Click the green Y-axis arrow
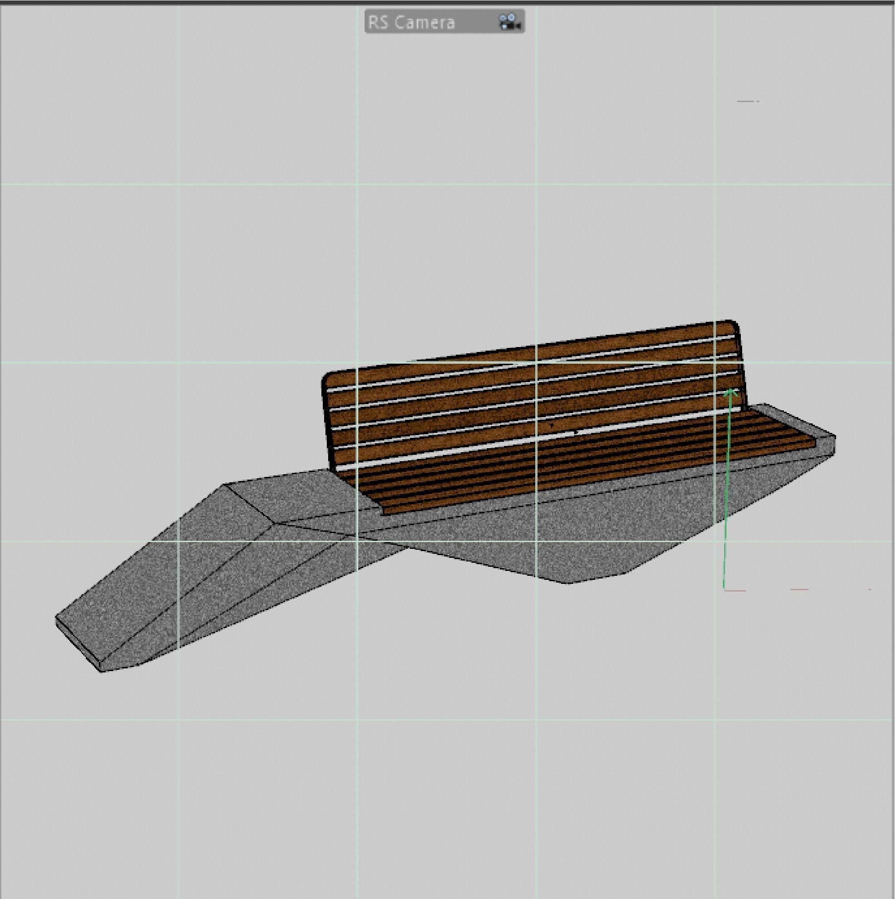 tap(727, 489)
